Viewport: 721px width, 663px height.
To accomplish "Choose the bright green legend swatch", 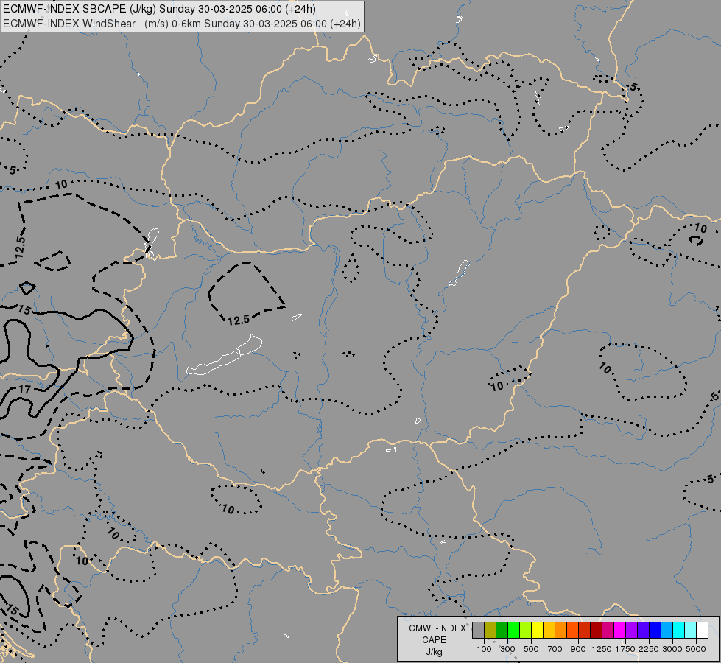I will [513, 631].
